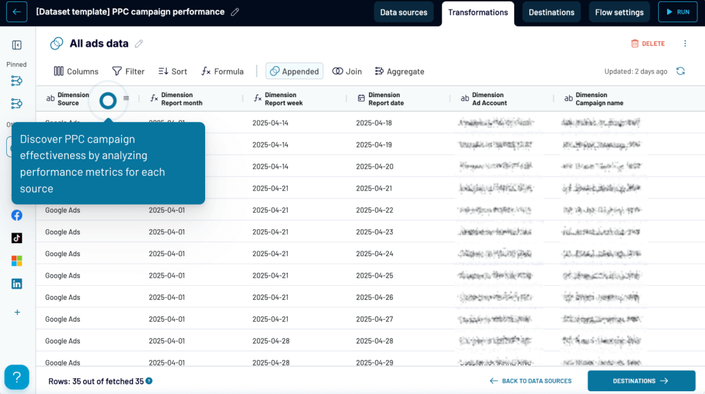
Task: Open the Filter options
Action: tap(128, 71)
